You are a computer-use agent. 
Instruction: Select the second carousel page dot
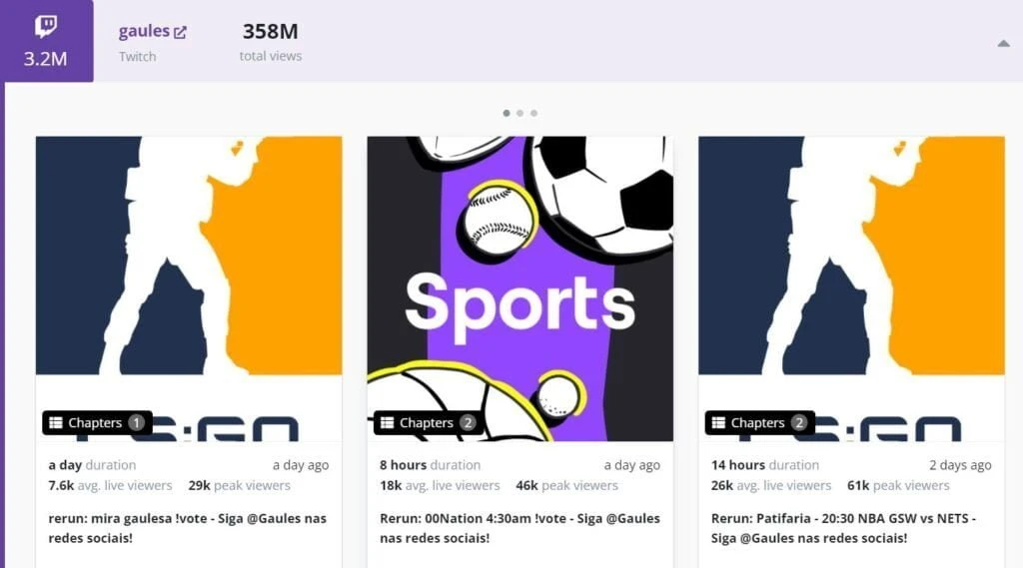[x=519, y=113]
